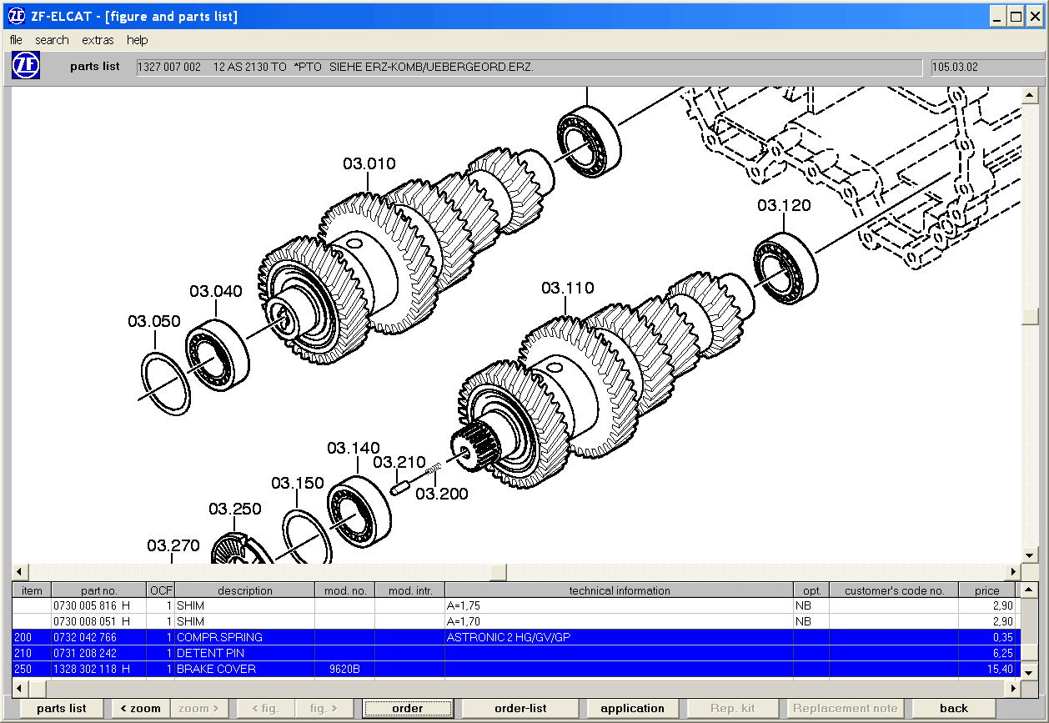Viewport: 1049px width, 723px height.
Task: Click the parts table scroll-down arrow
Action: 1030,672
